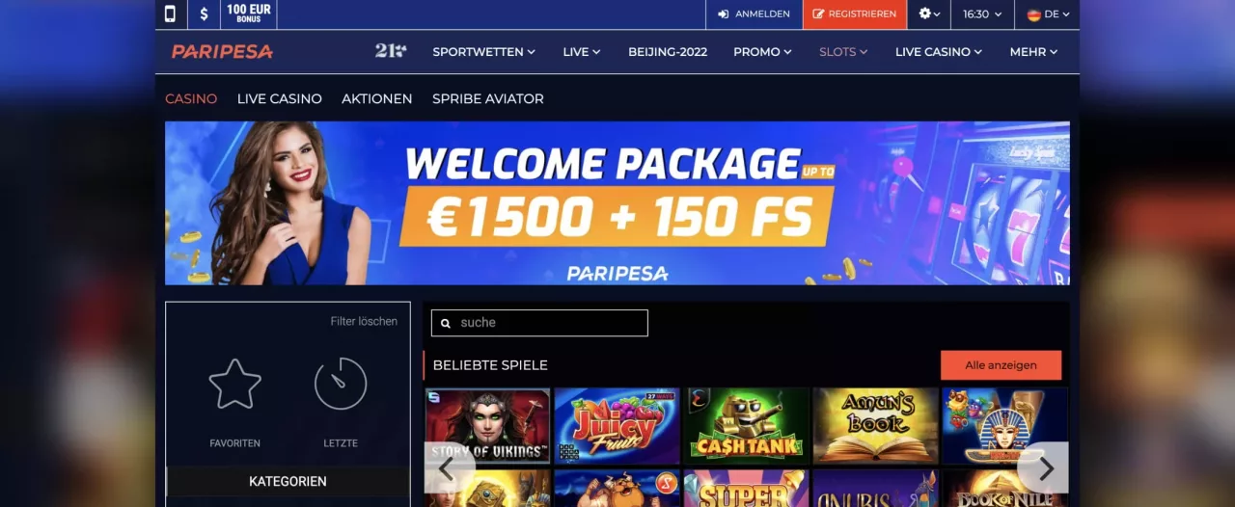
Task: Expand the Sportwetten menu
Action: pyautogui.click(x=483, y=52)
